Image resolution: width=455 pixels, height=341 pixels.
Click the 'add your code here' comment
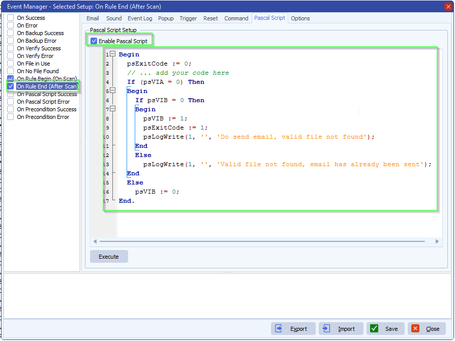pos(178,73)
